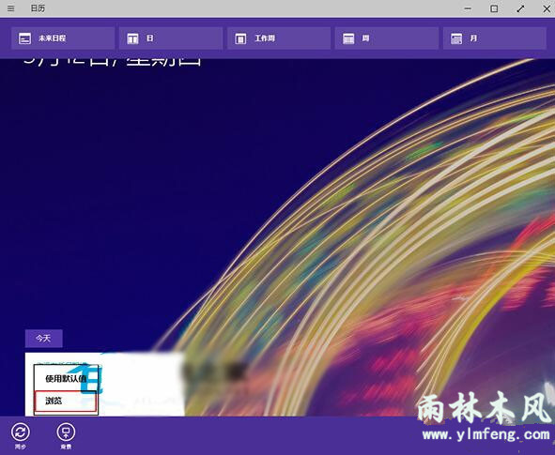
Task: Switch to the 周 week view
Action: pos(387,38)
